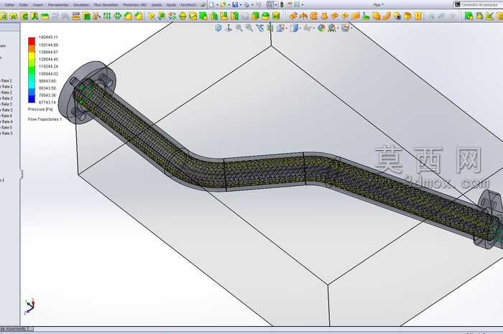The height and width of the screenshot is (334, 503).
Task: Click the orange box feature icon
Action: pos(407,16)
